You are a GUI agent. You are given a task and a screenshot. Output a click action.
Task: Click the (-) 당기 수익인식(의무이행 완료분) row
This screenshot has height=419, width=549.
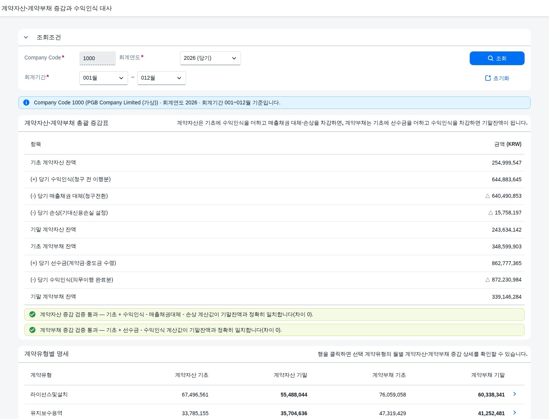click(274, 280)
